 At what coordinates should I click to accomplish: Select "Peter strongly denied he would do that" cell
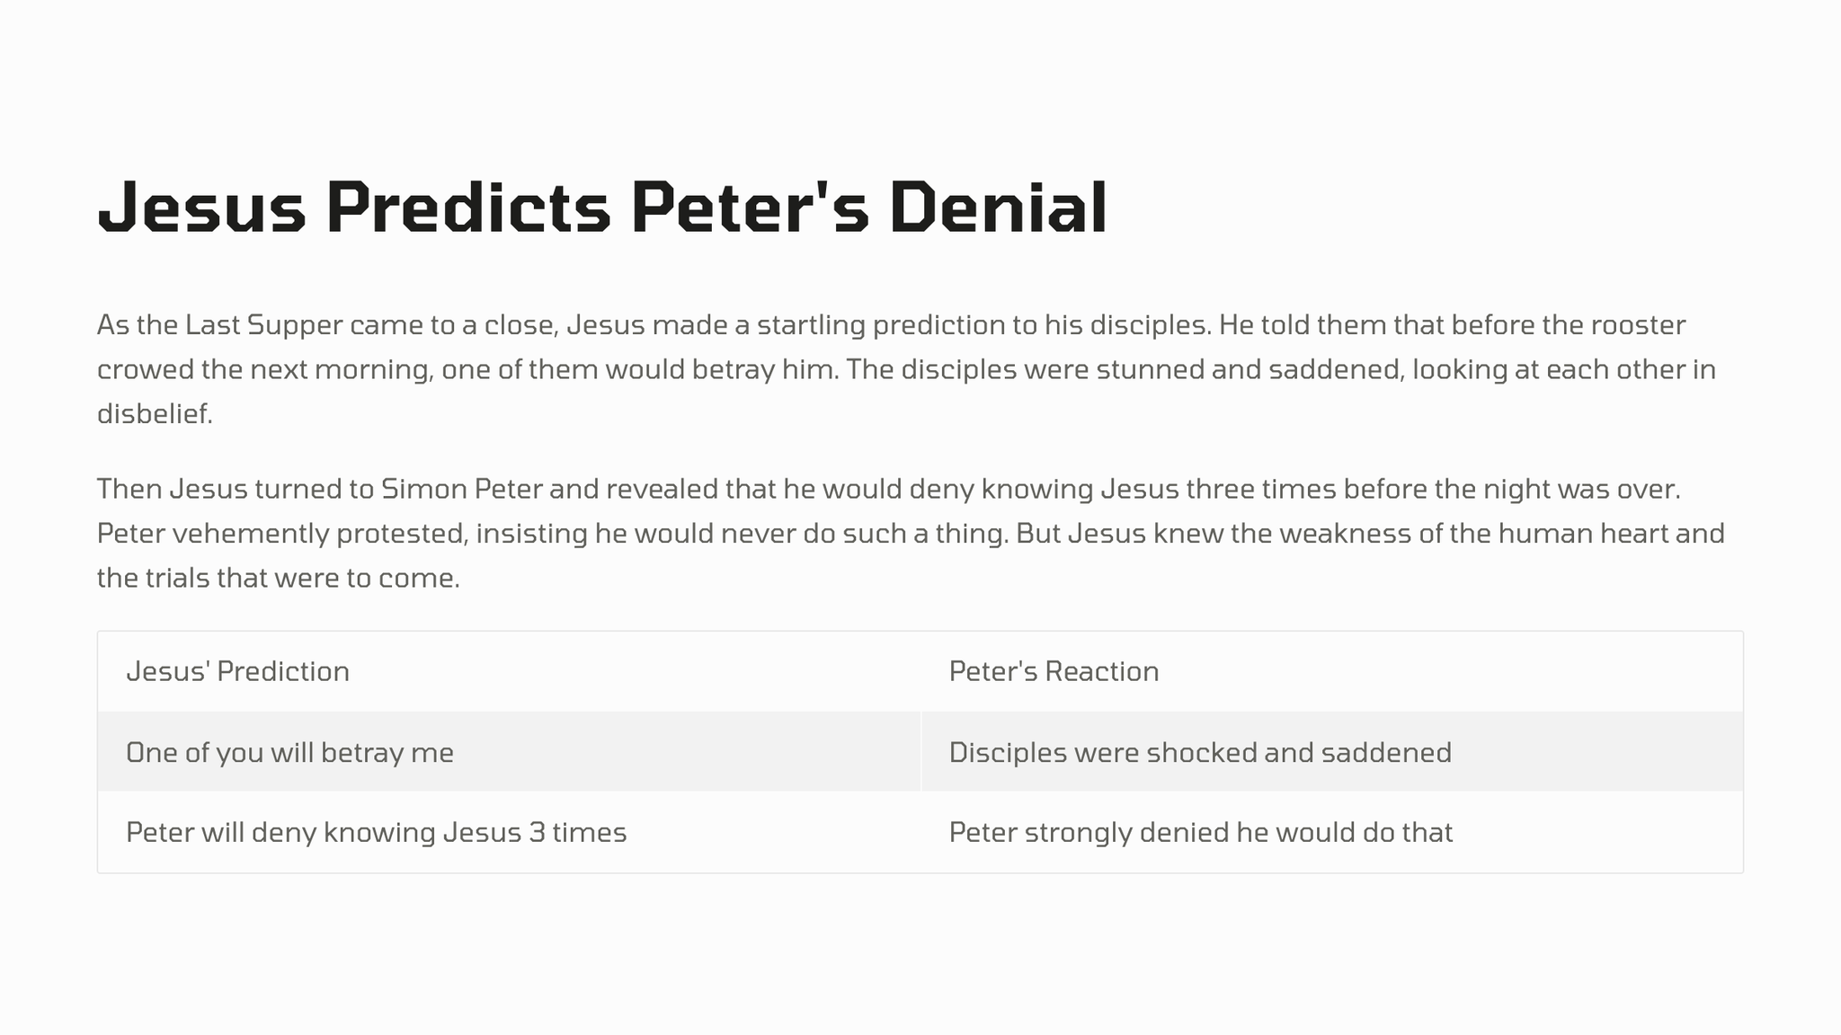(x=1200, y=833)
